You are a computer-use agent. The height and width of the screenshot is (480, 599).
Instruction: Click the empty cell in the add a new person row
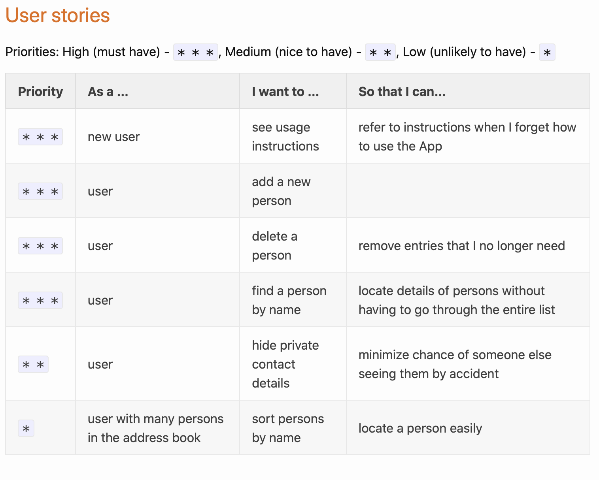coord(468,191)
